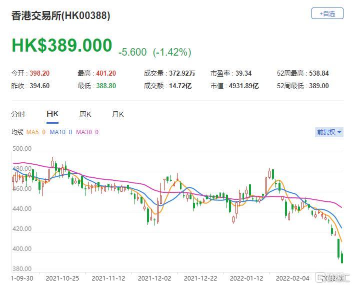Click the -5.600 (-1.42%) price change
Image resolution: width=353 pixels, height=286 pixels.
pos(154,52)
